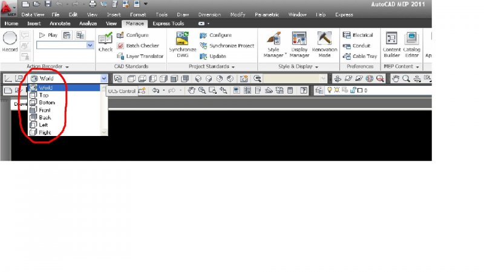484x272 pixels.
Task: Open the Undo history dropdown arrow
Action: point(163,90)
